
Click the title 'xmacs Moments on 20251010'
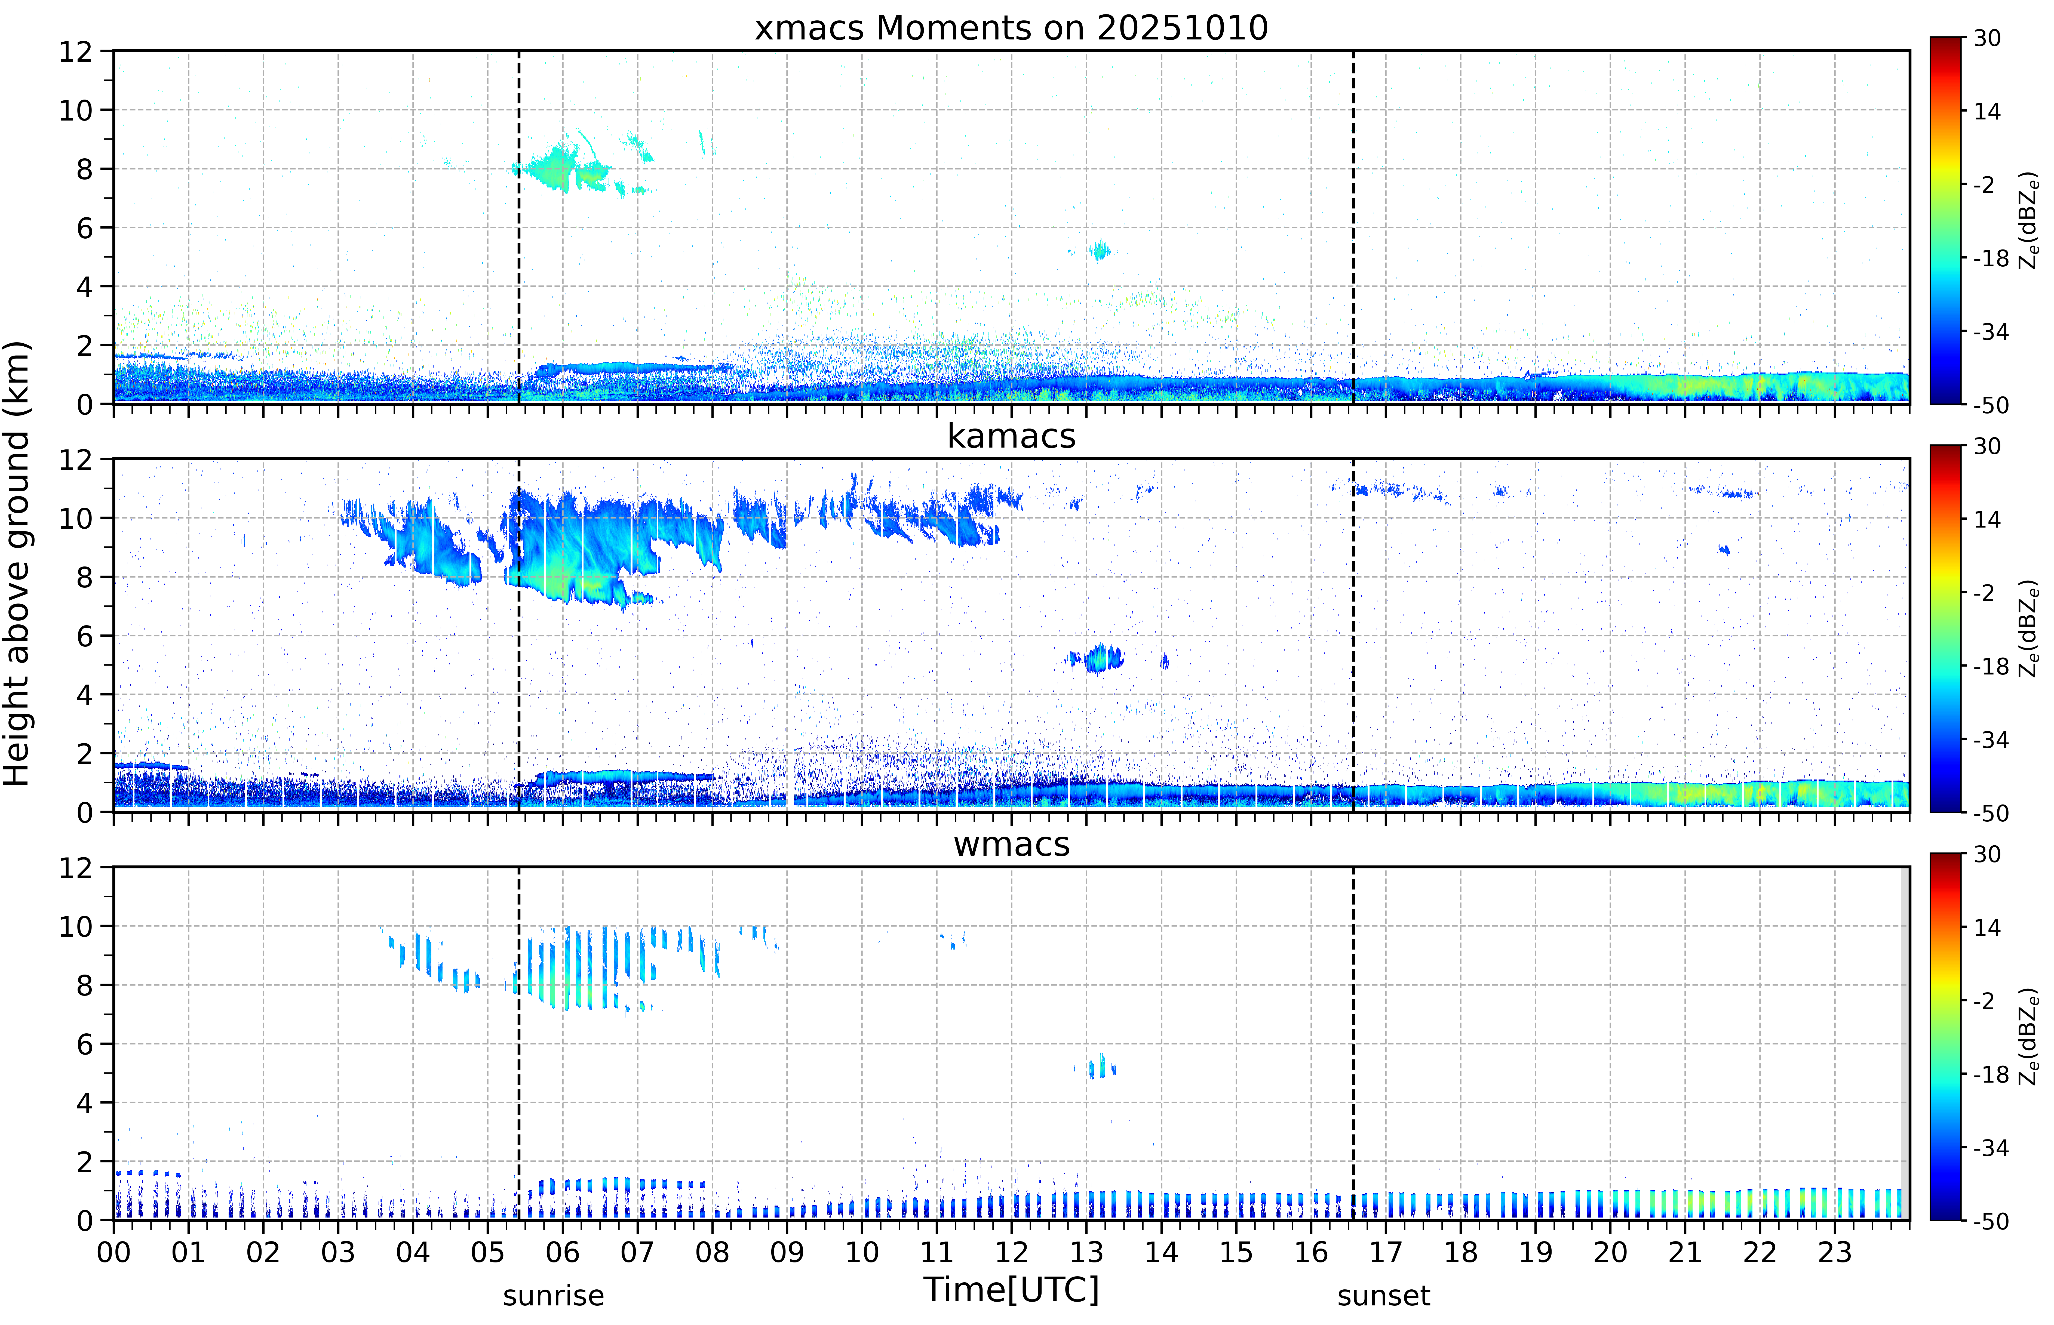pyautogui.click(x=1011, y=28)
